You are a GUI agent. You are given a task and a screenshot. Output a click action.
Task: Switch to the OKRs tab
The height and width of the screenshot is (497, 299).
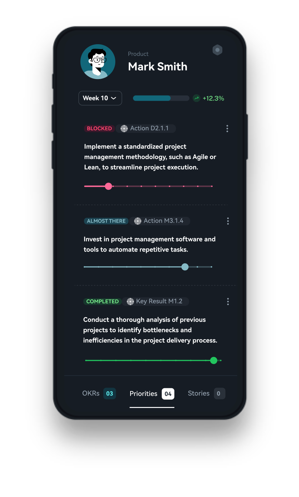(99, 393)
